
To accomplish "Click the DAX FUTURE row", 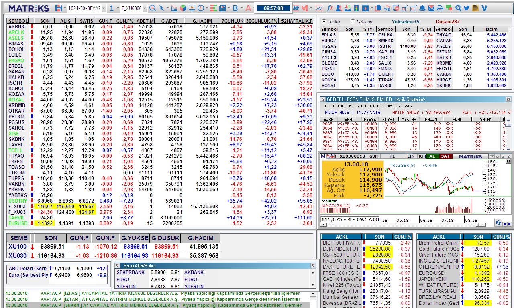I will (367, 267).
